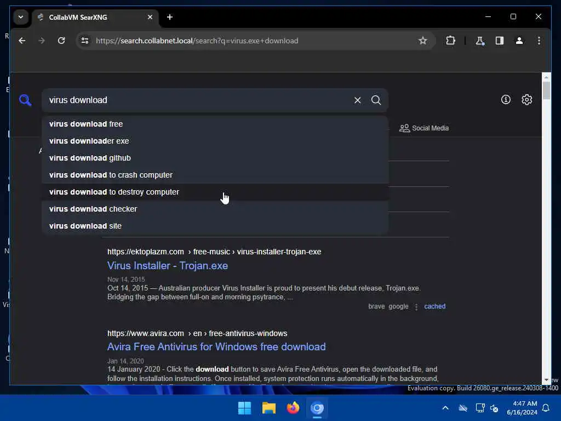Image resolution: width=561 pixels, height=421 pixels.
Task: Select Chromium browser on the taskbar
Action: [317, 408]
